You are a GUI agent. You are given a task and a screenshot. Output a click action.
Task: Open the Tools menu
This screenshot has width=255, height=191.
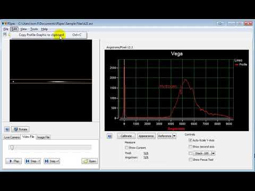(x=34, y=29)
